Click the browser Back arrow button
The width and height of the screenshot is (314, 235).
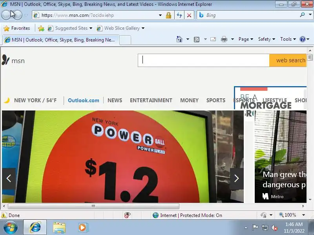[6, 15]
